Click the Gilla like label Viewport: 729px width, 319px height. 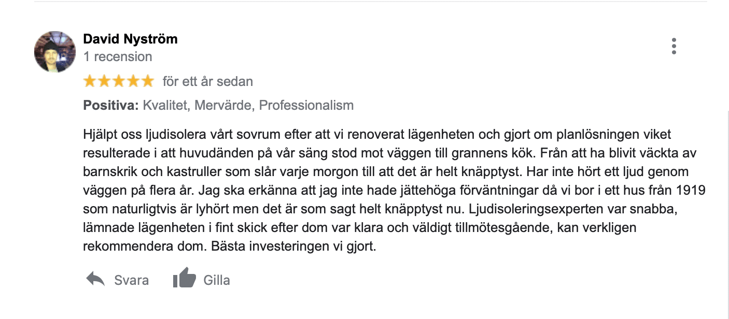tap(217, 280)
